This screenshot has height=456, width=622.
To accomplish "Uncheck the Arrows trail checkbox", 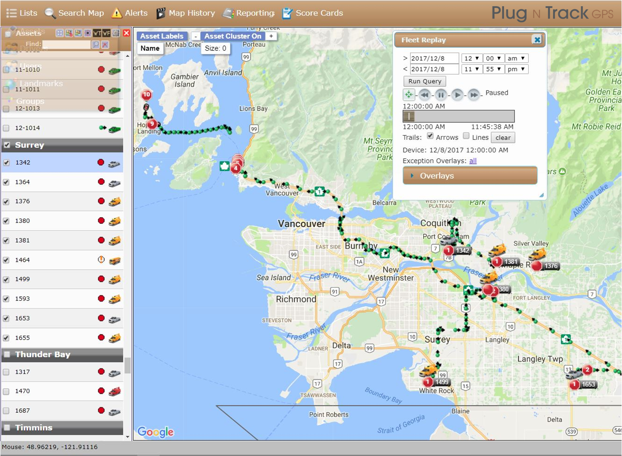I will click(430, 136).
